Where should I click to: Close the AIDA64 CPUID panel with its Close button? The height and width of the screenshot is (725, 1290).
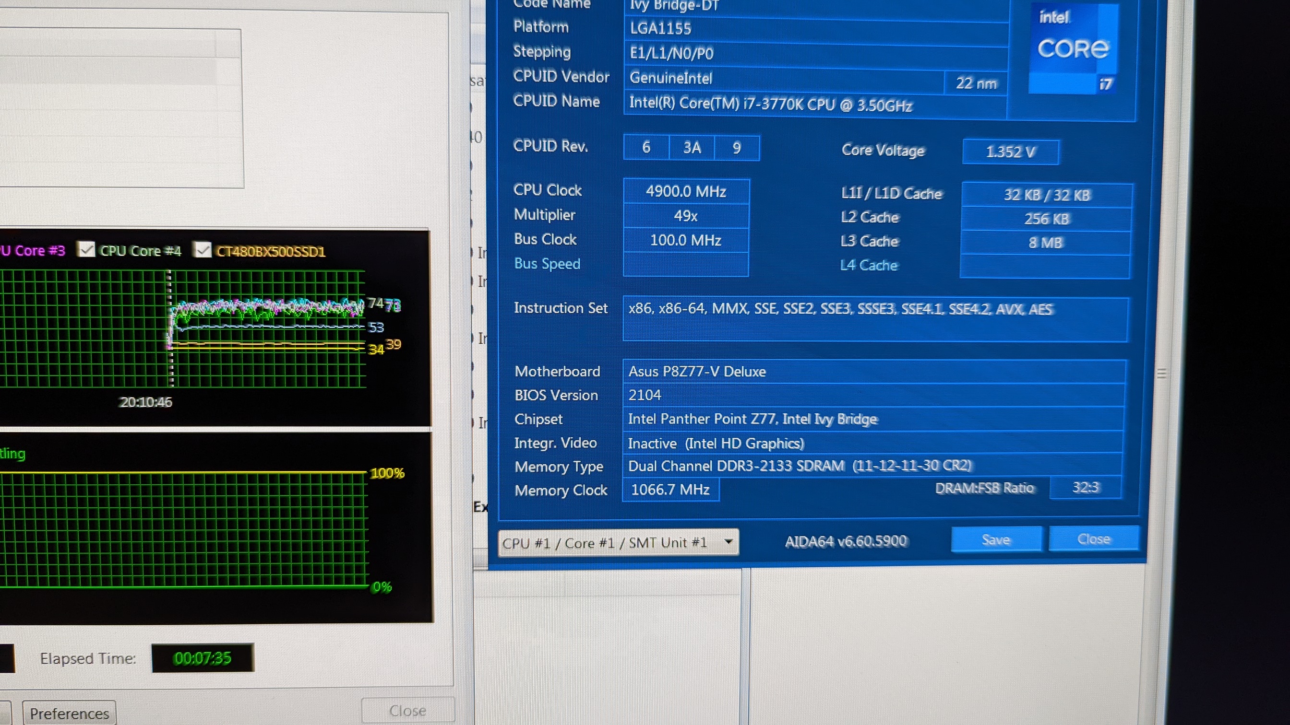pyautogui.click(x=1094, y=539)
